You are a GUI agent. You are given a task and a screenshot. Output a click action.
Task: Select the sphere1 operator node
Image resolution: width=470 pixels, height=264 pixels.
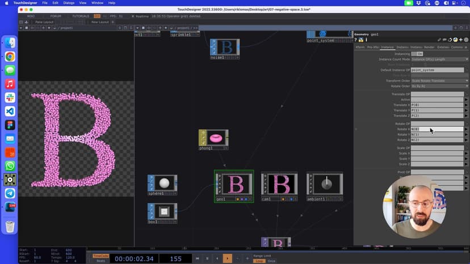(164, 183)
